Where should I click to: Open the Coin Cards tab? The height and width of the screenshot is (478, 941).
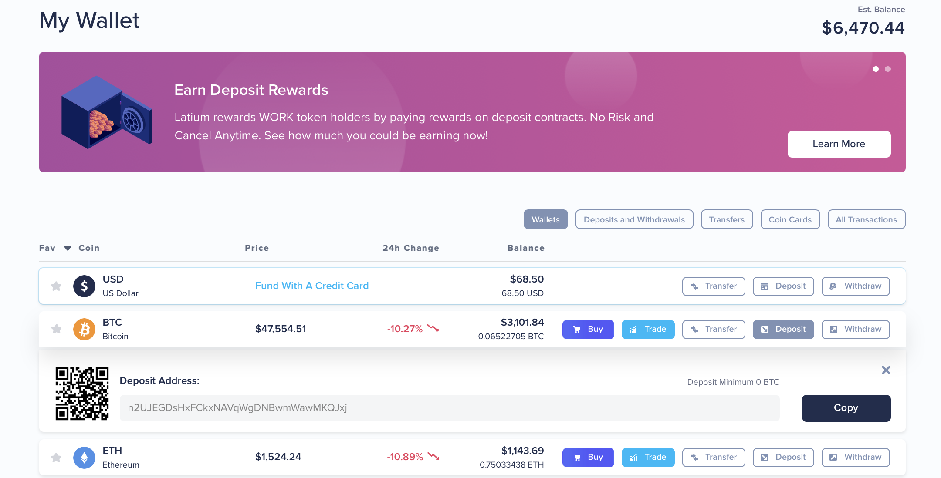click(790, 219)
